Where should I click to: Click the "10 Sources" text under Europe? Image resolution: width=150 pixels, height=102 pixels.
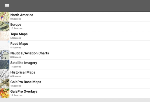(16, 28)
